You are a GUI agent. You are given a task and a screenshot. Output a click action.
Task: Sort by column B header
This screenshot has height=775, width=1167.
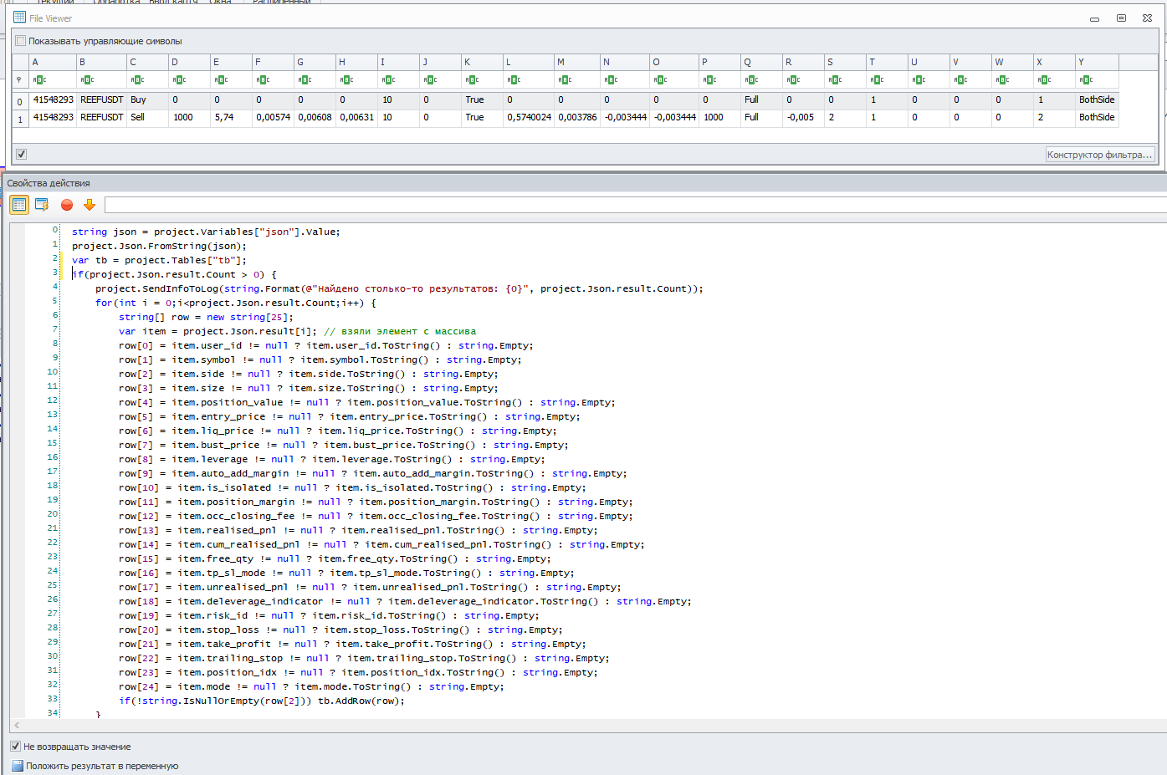pyautogui.click(x=100, y=62)
